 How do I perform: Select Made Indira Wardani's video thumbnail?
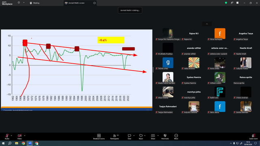(x=168, y=77)
